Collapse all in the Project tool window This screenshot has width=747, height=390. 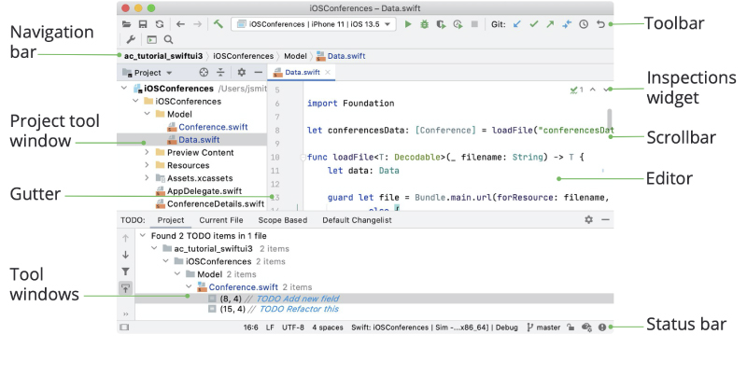tap(220, 73)
